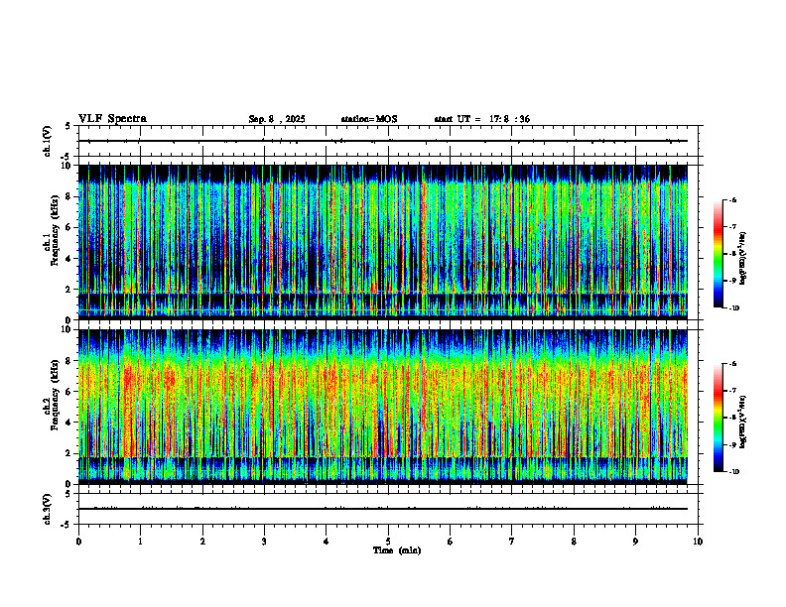Click time axis tick label "3"
786x607 pixels.
[x=264, y=542]
